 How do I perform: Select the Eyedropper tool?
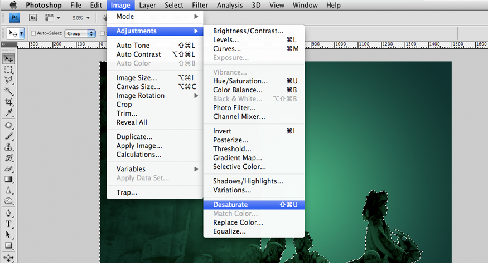point(8,112)
